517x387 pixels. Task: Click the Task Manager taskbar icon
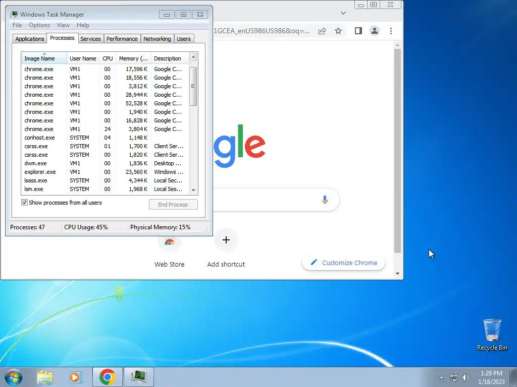point(139,377)
